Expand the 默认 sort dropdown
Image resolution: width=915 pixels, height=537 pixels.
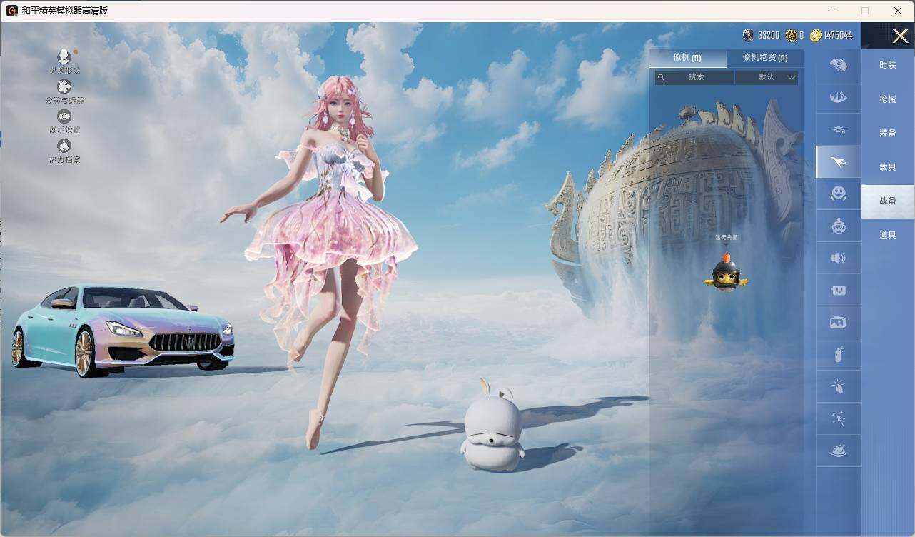coord(767,77)
